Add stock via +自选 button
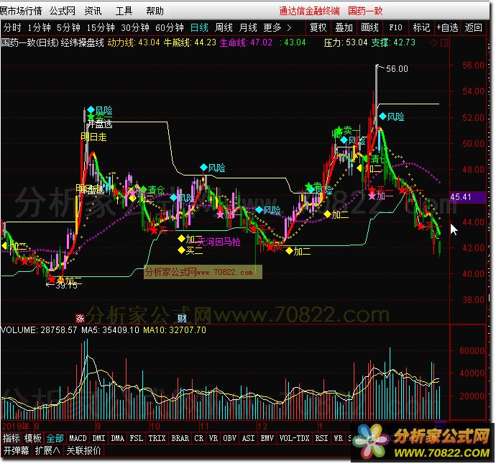 point(447,28)
